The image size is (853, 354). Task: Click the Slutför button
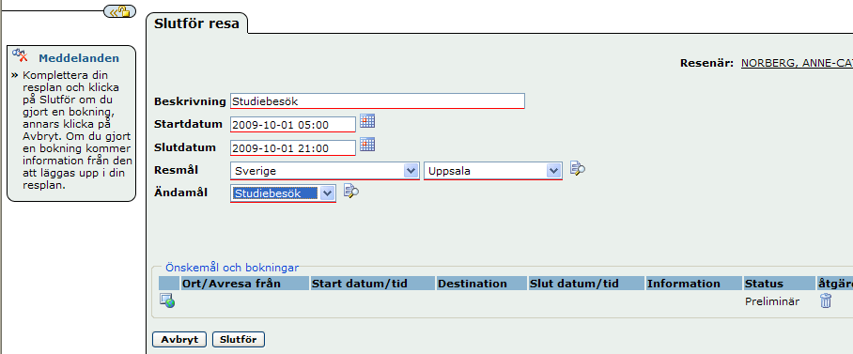click(x=239, y=340)
